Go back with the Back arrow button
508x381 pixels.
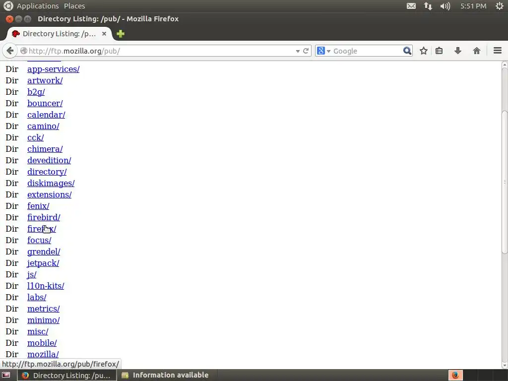(10, 51)
